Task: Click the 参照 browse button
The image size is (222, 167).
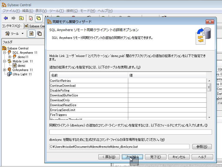Action: [x=202, y=146]
